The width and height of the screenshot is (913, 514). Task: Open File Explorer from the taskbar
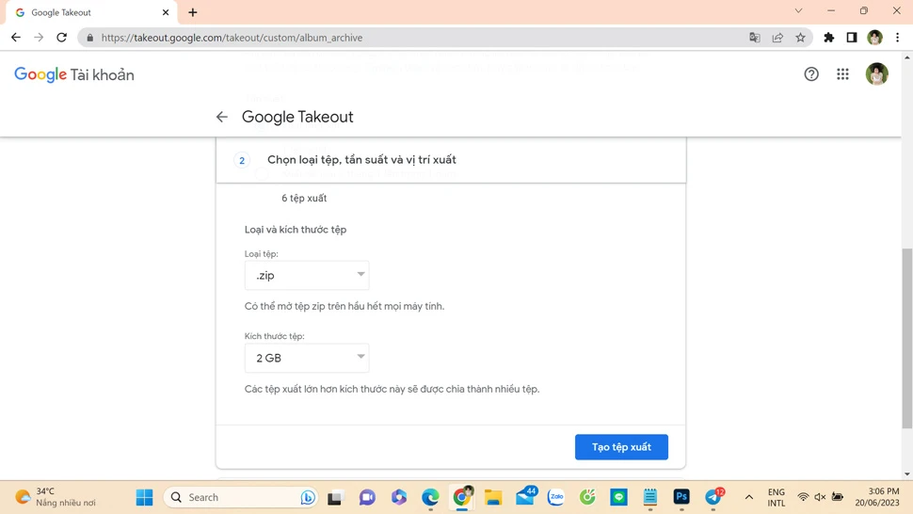[493, 497]
